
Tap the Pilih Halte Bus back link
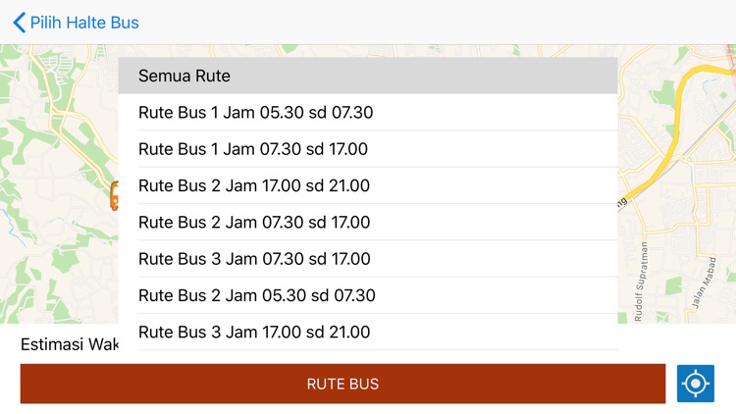[84, 22]
